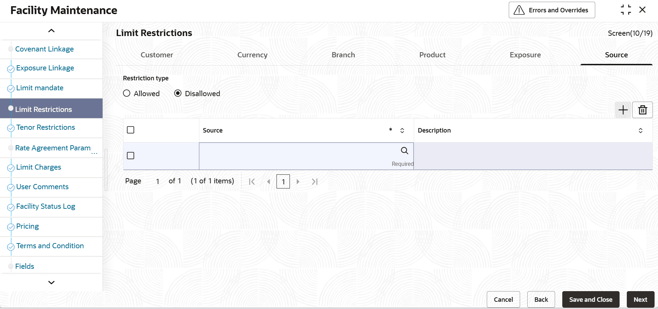Open Tenor Restrictions in the sidebar
Image resolution: width=658 pixels, height=309 pixels.
point(46,127)
